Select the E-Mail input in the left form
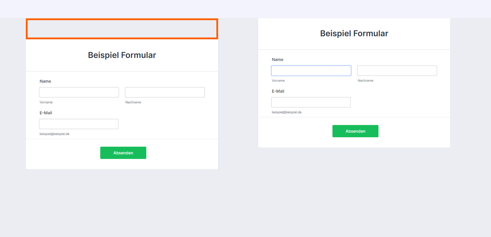 (x=79, y=124)
